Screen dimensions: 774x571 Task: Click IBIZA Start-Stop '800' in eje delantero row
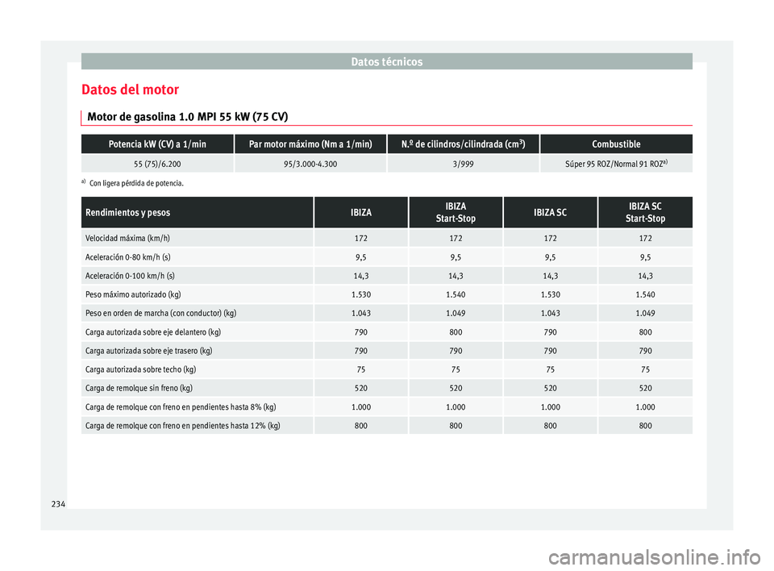pyautogui.click(x=456, y=332)
